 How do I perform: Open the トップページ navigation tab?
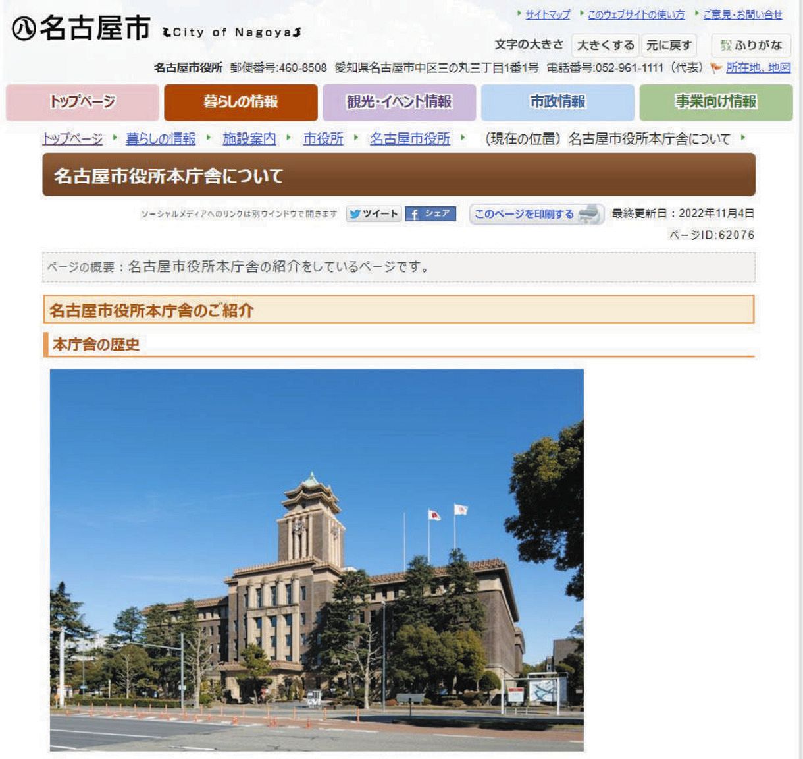82,102
